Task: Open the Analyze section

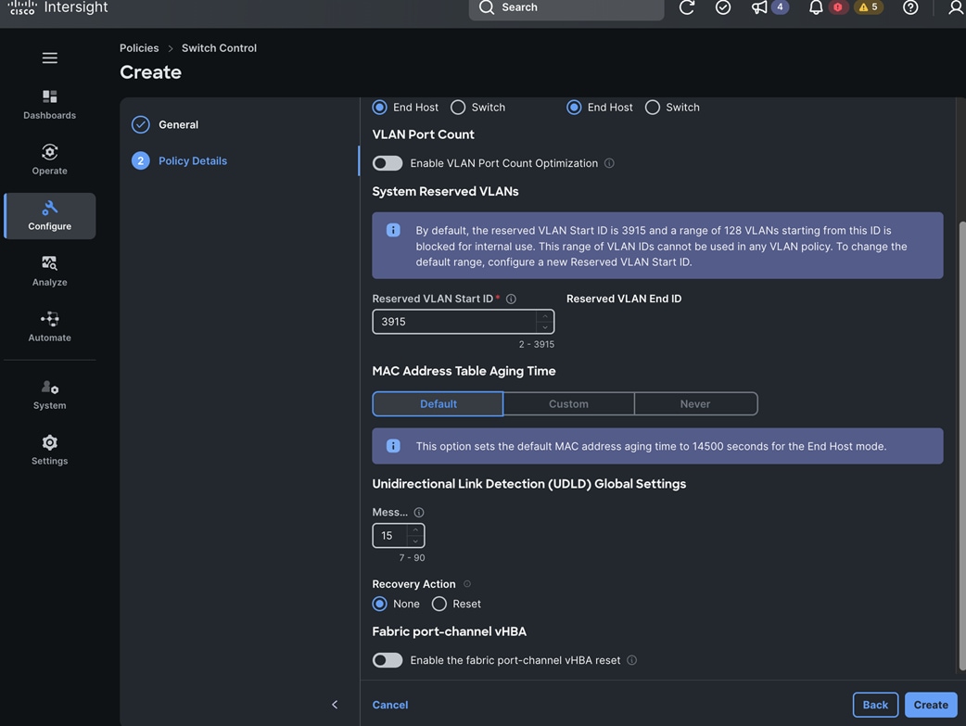Action: [x=50, y=271]
